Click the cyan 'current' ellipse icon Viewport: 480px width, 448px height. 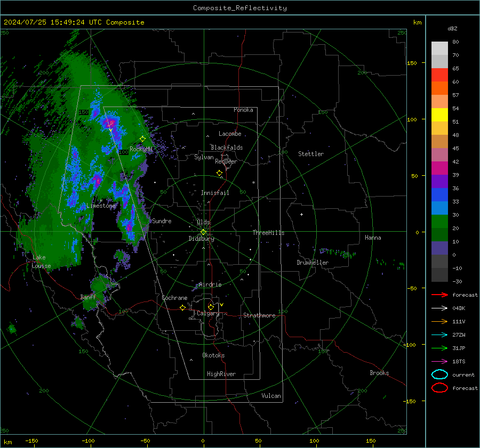click(x=439, y=374)
